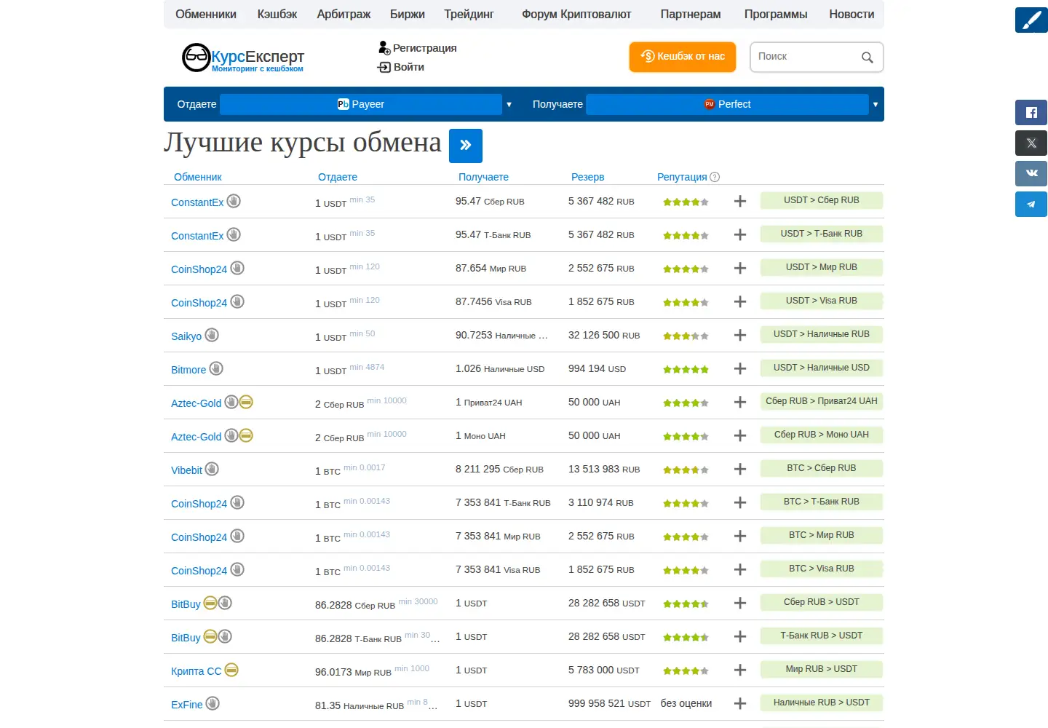Screen dimensions: 1048x728
Task: Click the Telegram share icon
Action: (1031, 204)
